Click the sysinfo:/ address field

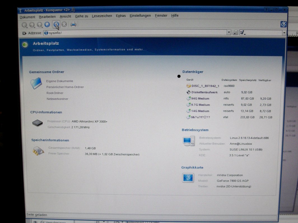point(135,33)
